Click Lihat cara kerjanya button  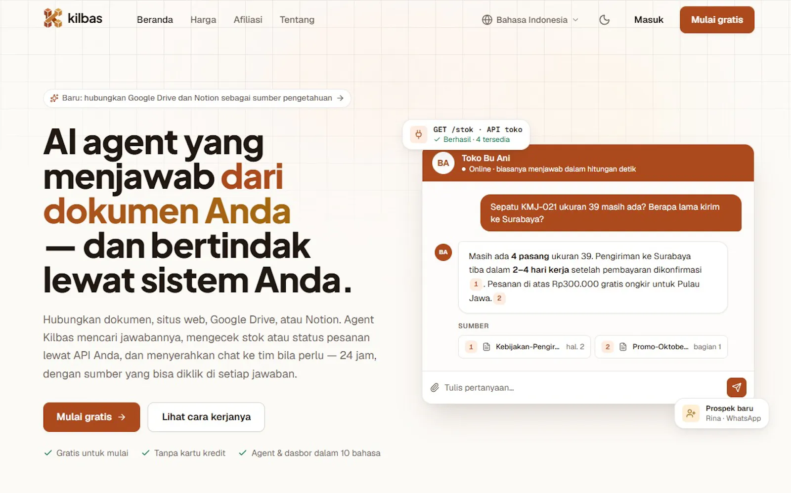pos(206,417)
